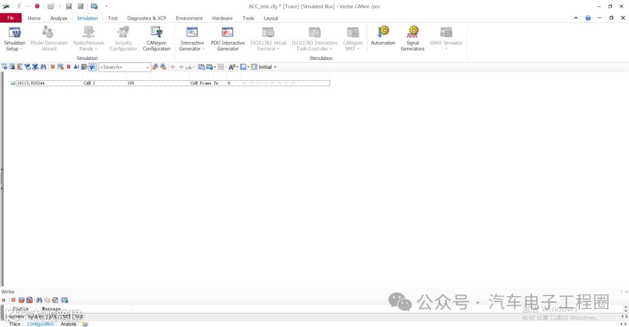Pause the Write window output
This screenshot has height=327, width=629.
(x=3, y=300)
